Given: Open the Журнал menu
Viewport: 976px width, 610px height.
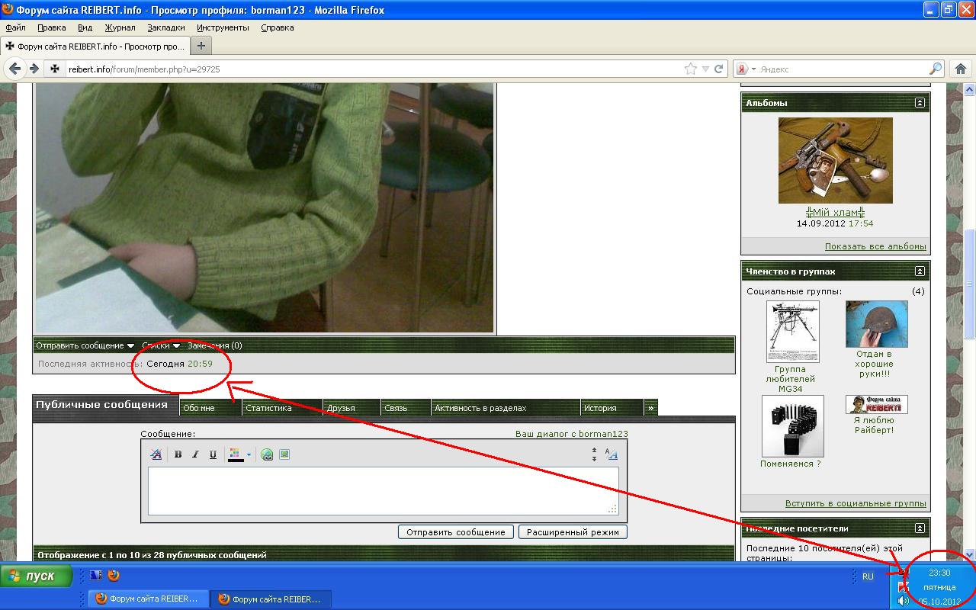Looking at the screenshot, I should 120,27.
